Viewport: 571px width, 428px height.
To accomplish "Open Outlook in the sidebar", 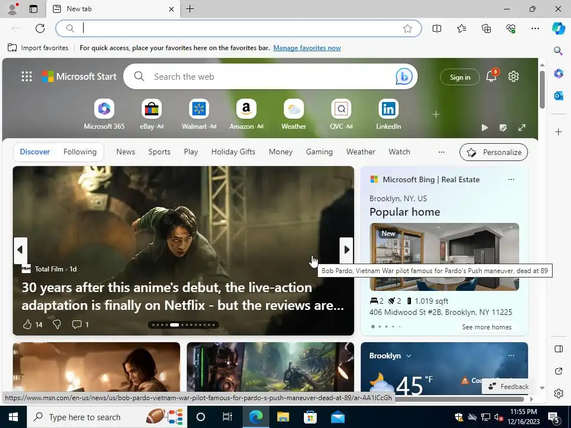I will pos(558,96).
